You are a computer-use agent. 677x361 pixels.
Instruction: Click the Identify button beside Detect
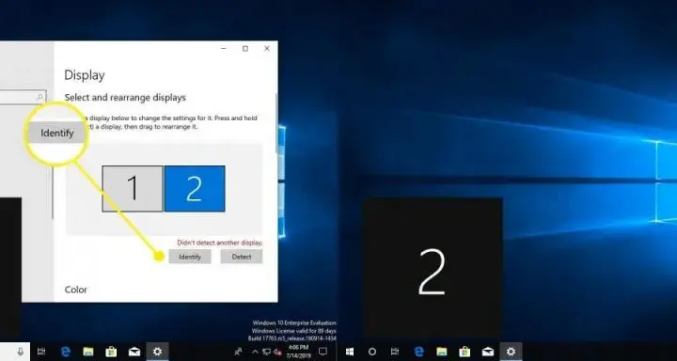(190, 257)
